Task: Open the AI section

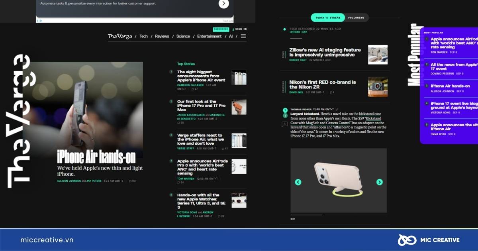Action: tap(231, 36)
